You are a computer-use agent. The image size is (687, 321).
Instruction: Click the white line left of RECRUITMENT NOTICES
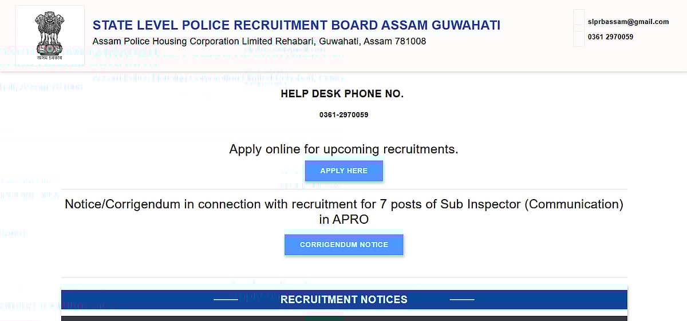[x=225, y=299]
